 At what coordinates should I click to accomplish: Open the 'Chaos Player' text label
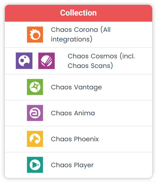tap(72, 165)
